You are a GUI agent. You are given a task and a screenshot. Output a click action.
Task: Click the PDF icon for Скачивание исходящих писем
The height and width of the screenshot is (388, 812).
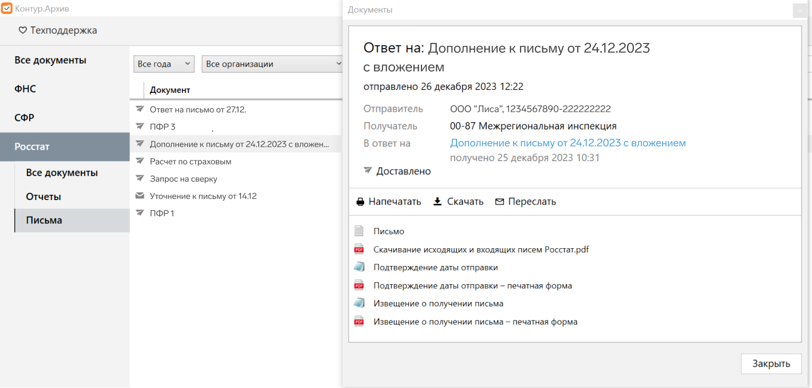[x=359, y=249]
